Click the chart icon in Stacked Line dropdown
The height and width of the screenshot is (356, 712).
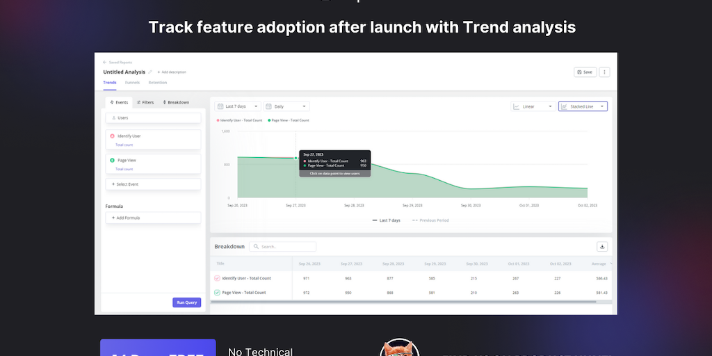pyautogui.click(x=564, y=106)
